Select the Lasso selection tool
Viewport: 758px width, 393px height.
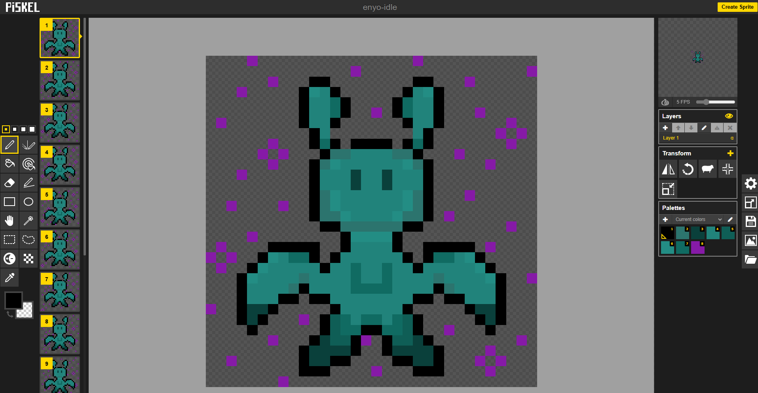(28, 240)
